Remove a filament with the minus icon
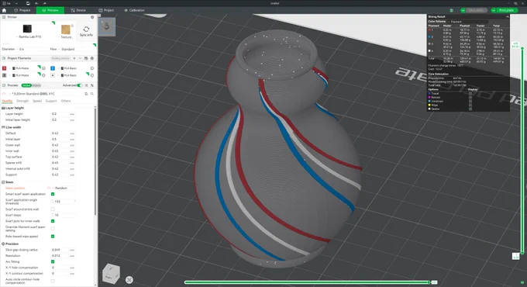 point(80,58)
